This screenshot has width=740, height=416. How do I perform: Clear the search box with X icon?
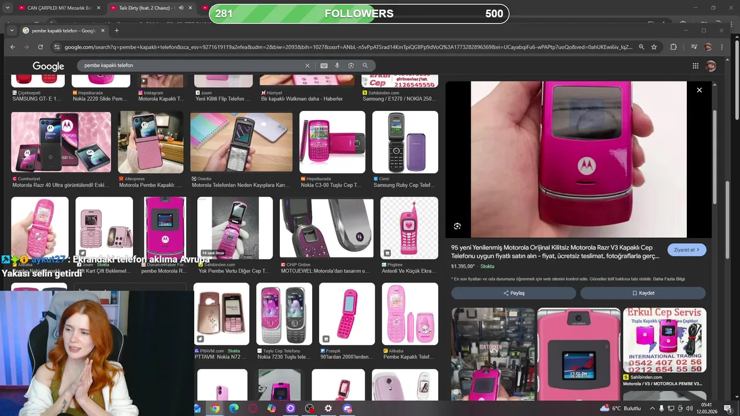pyautogui.click(x=308, y=66)
